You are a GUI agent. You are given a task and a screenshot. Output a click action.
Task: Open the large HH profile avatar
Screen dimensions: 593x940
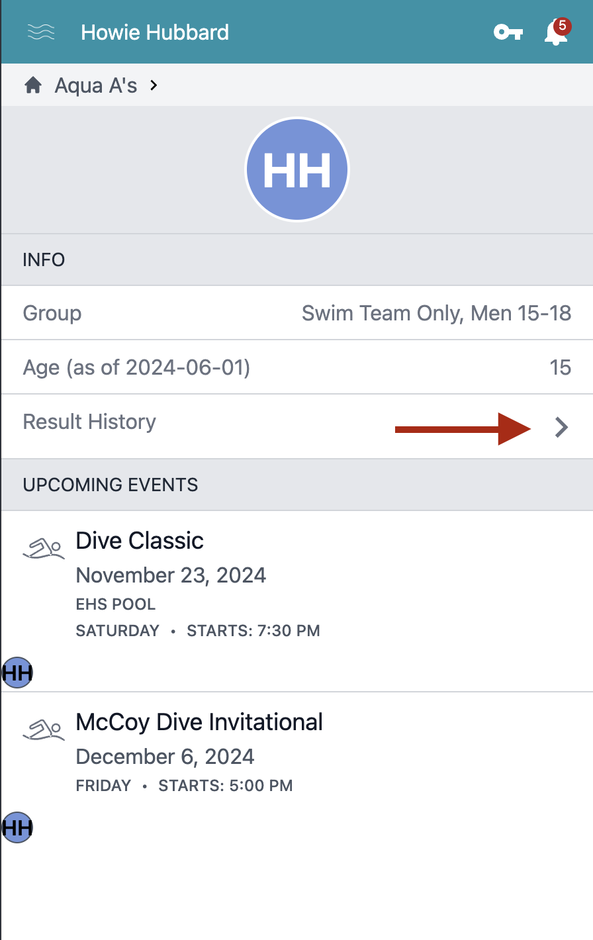(x=297, y=169)
